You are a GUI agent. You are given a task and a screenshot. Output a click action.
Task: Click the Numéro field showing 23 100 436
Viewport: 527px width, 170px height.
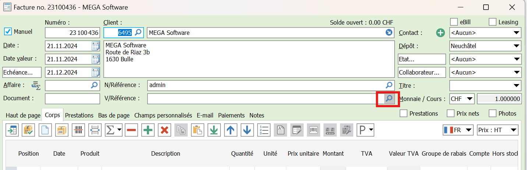point(72,33)
